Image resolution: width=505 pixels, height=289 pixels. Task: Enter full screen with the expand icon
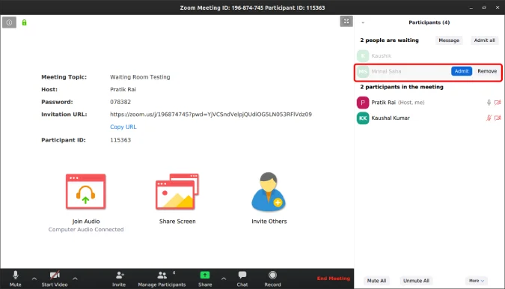pyautogui.click(x=346, y=21)
